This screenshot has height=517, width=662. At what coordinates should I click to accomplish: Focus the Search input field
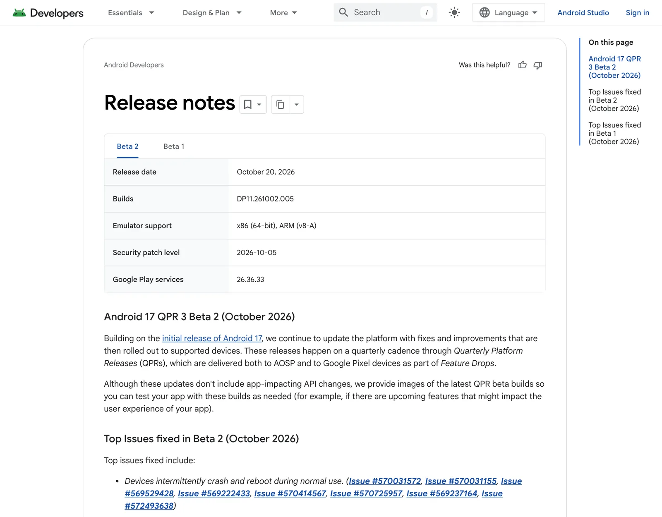coord(385,12)
